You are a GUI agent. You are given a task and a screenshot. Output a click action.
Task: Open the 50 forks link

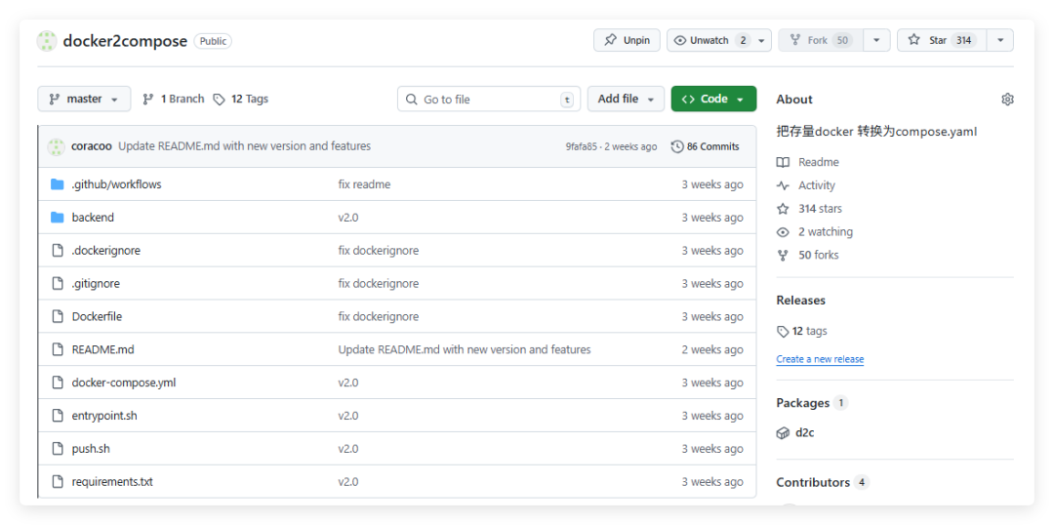pos(807,255)
